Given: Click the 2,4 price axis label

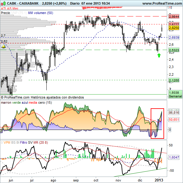Looking at the screenshot, I should coord(171,60).
